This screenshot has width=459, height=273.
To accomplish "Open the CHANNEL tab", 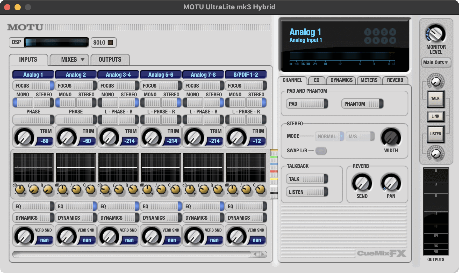I will tap(292, 80).
